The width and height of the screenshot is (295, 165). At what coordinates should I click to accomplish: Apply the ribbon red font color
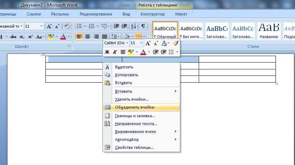pos(63,36)
